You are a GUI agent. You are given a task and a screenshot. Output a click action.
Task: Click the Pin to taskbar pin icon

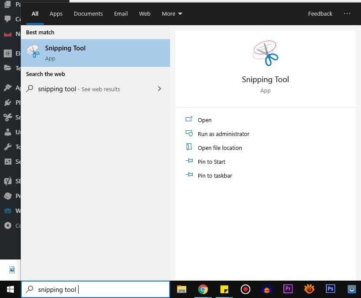(189, 175)
